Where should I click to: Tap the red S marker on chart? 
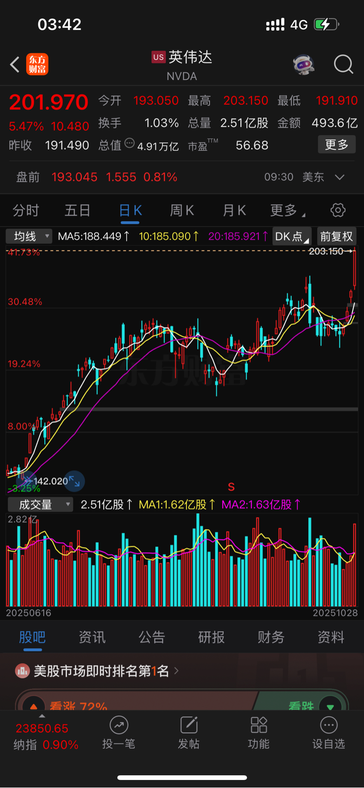coord(231,487)
